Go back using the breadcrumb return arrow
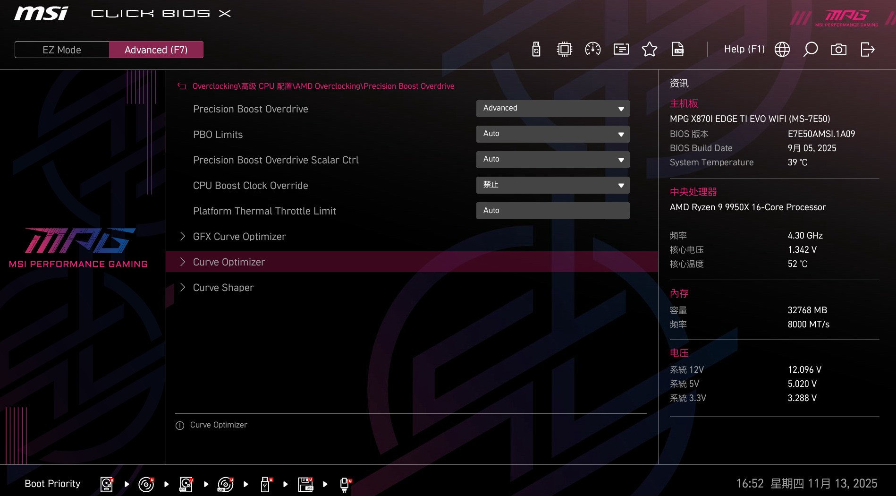896x496 pixels. click(182, 86)
